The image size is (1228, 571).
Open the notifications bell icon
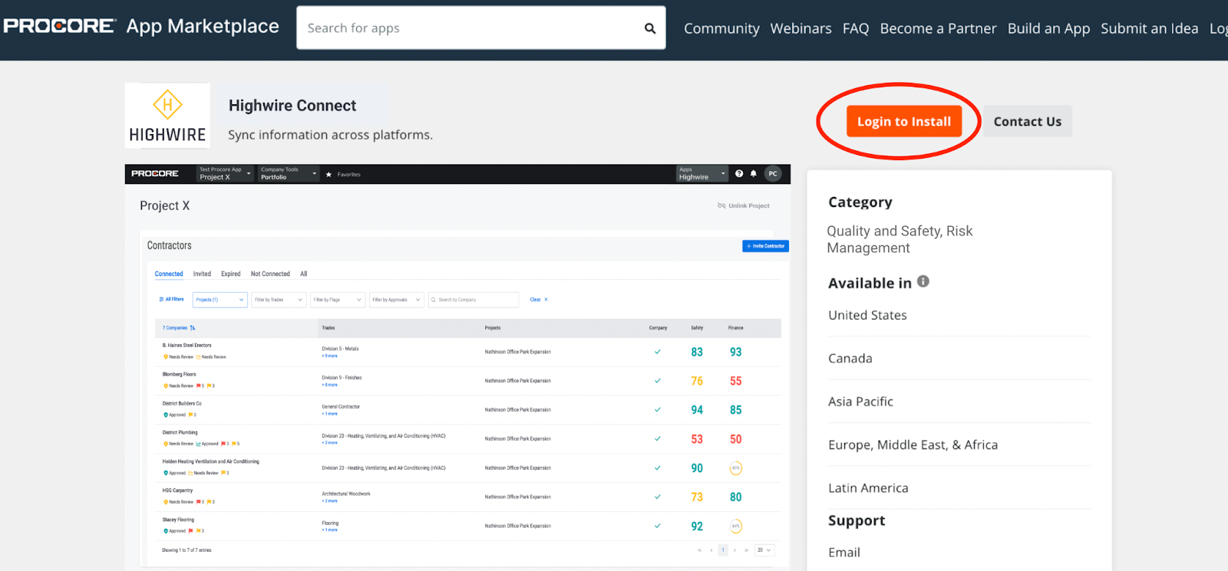(x=754, y=174)
